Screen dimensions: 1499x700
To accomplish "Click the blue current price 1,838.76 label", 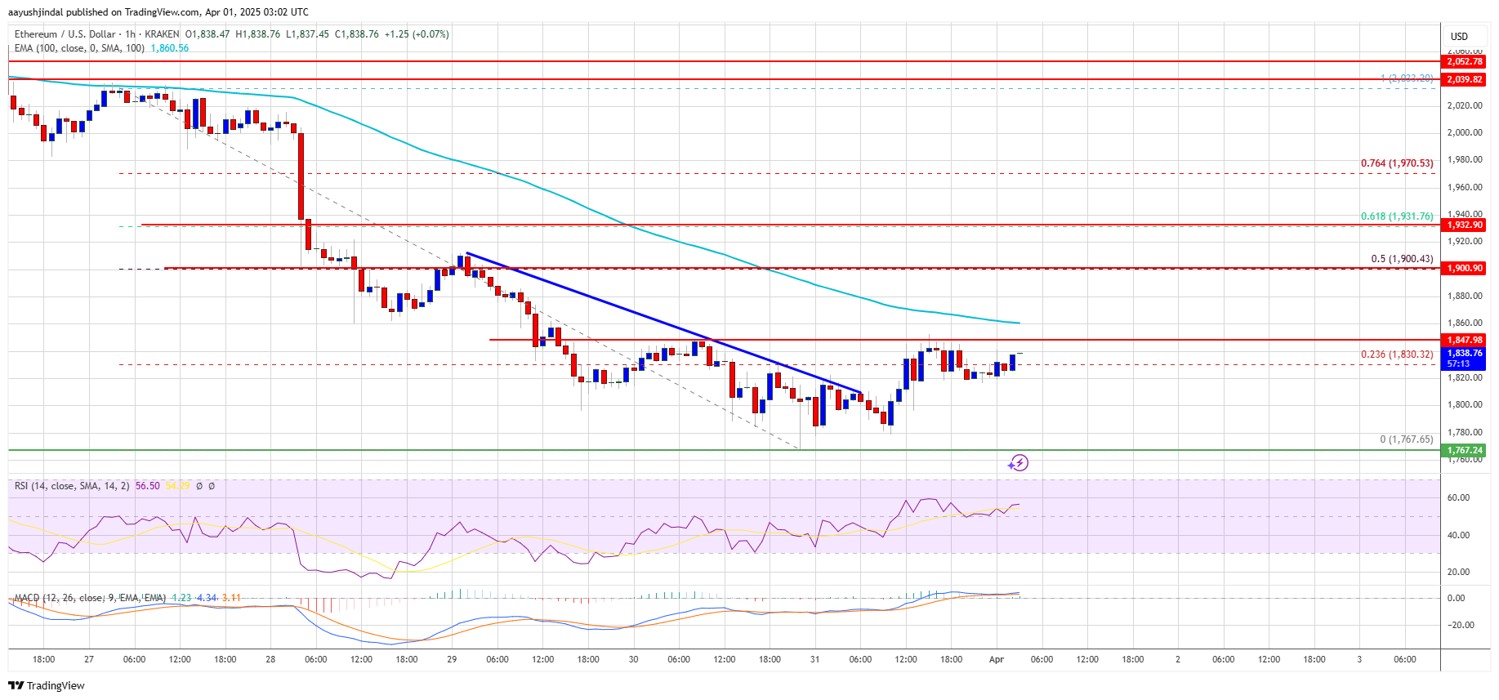I will pyautogui.click(x=1464, y=354).
